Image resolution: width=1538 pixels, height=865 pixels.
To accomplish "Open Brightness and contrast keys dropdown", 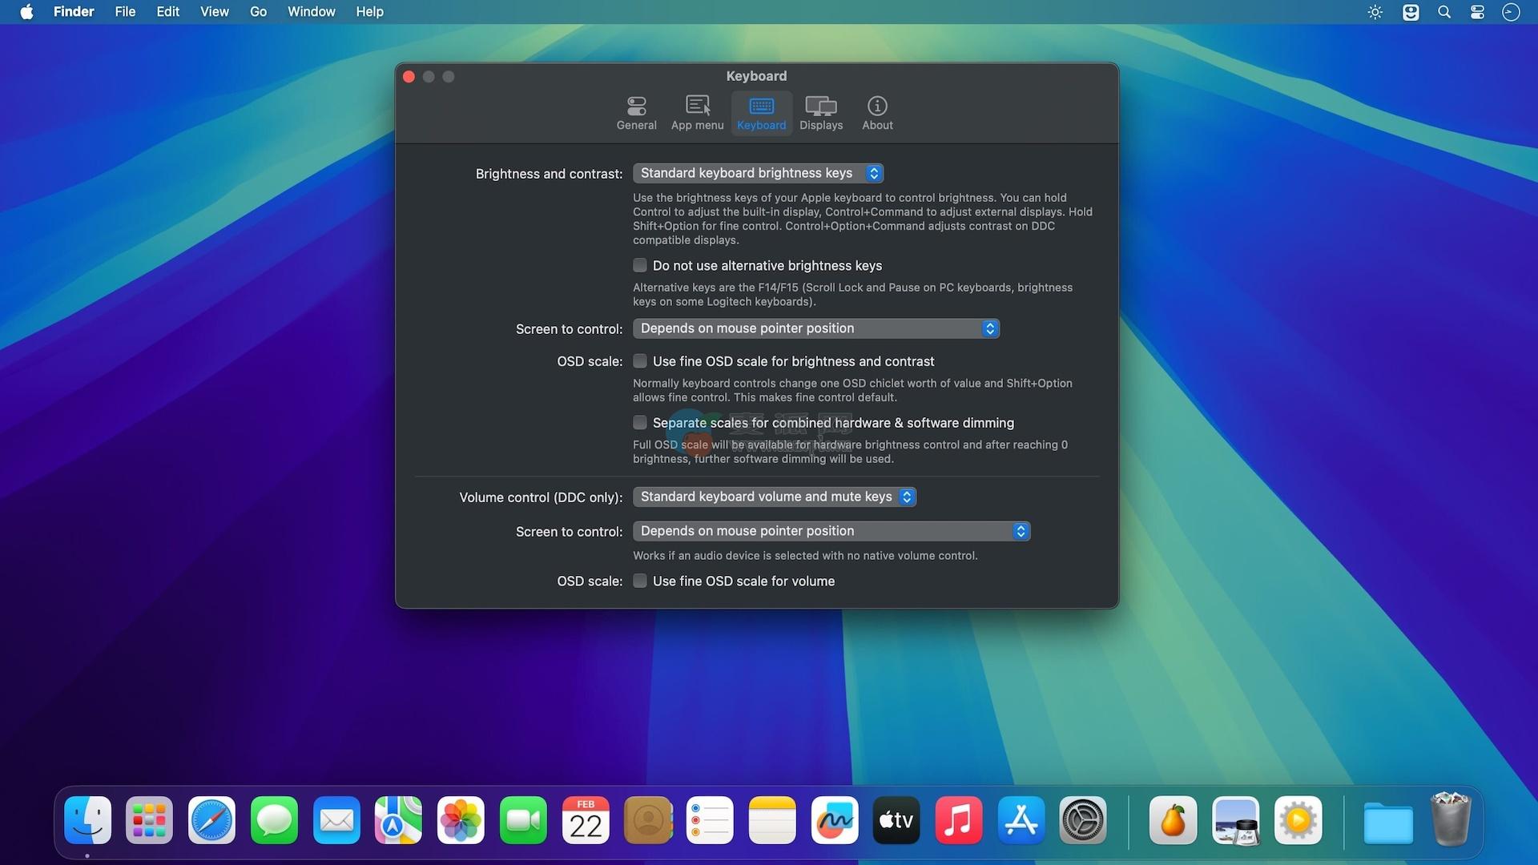I will pyautogui.click(x=758, y=173).
